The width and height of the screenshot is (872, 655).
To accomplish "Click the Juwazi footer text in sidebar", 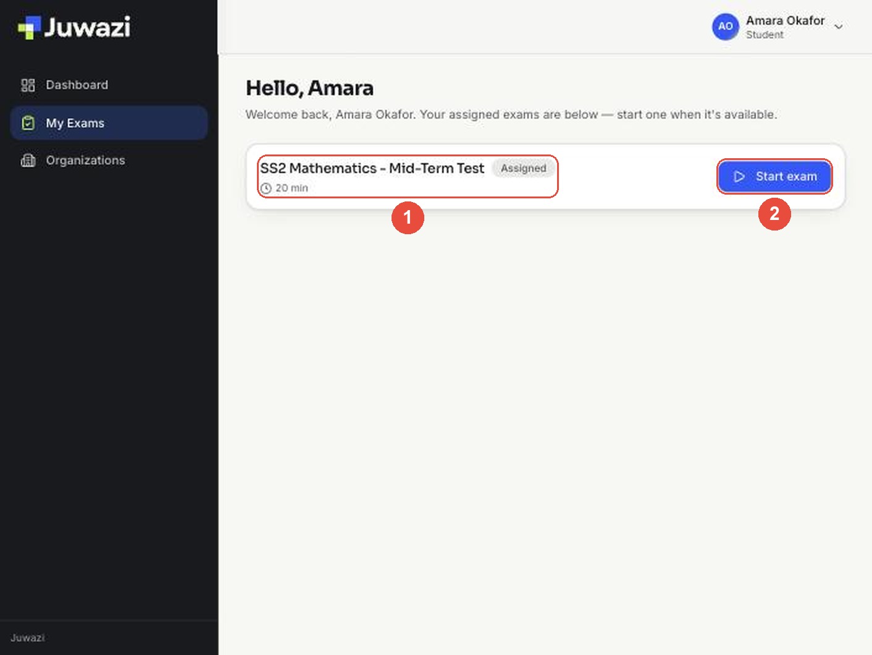I will (28, 638).
